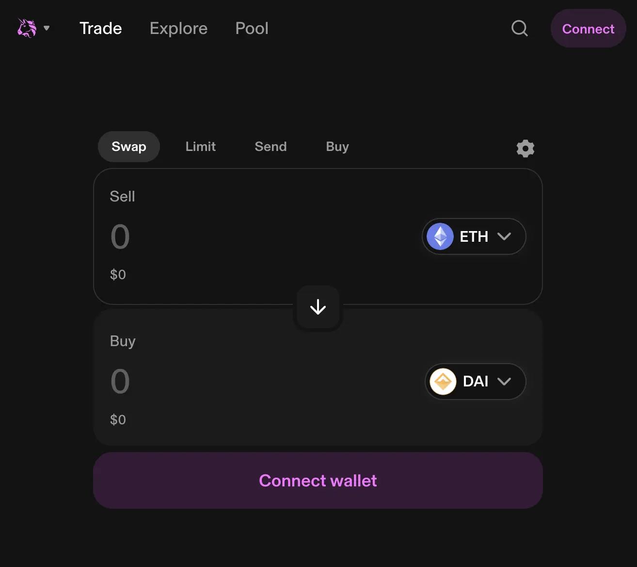The height and width of the screenshot is (567, 637).
Task: Select the Swap tab
Action: pos(129,147)
